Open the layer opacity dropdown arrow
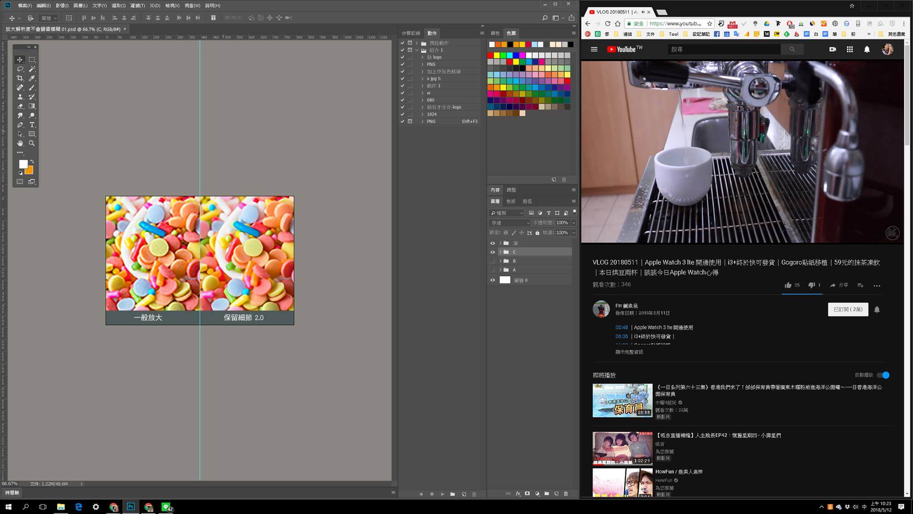This screenshot has height=514, width=913. 573,223
